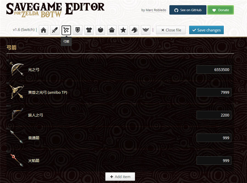This screenshot has width=247, height=183.
Task: Switch to the sword weapons tab
Action: point(55,30)
